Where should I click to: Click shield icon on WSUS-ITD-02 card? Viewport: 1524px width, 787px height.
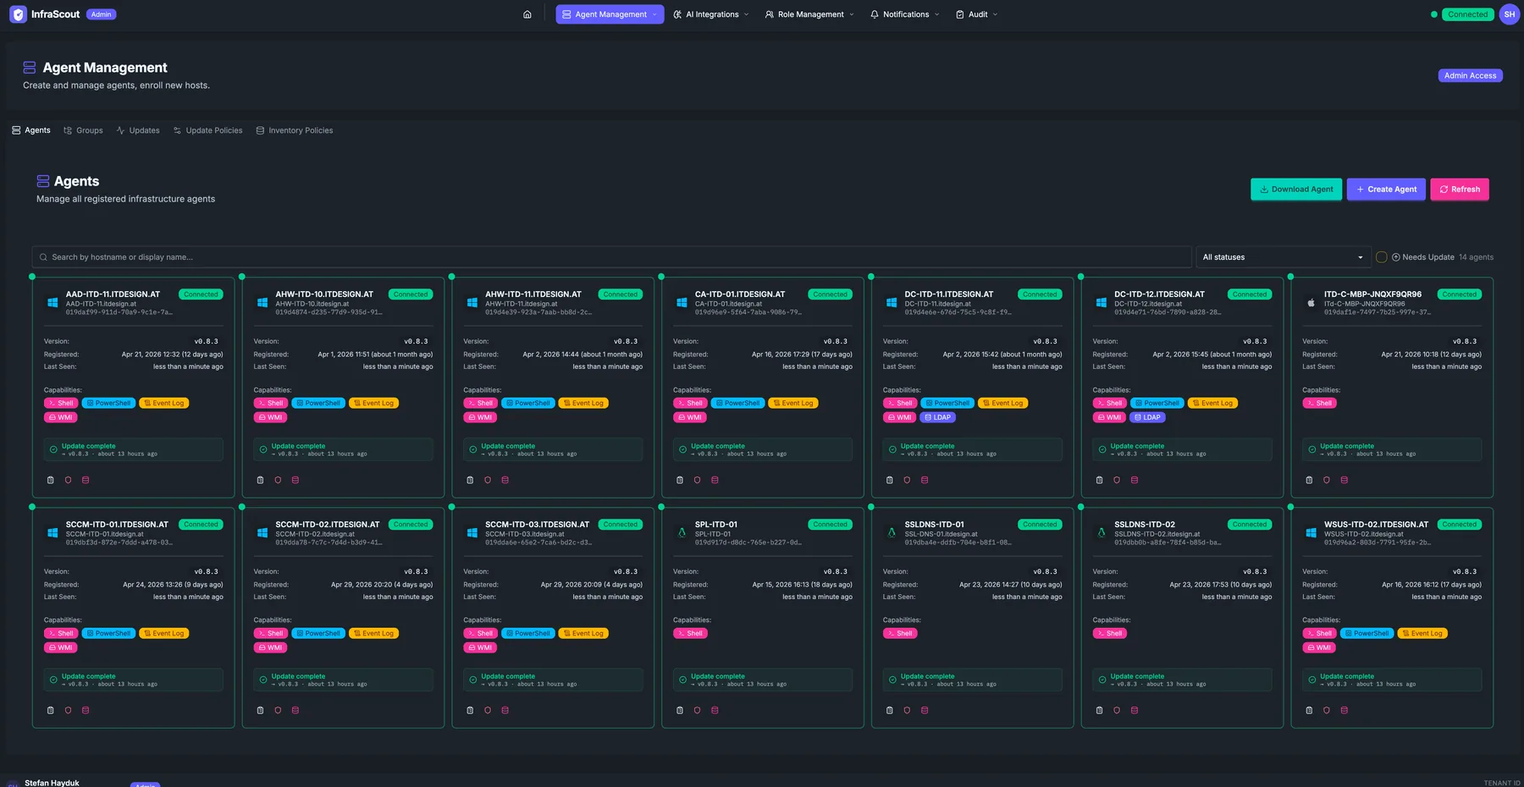(x=1327, y=710)
